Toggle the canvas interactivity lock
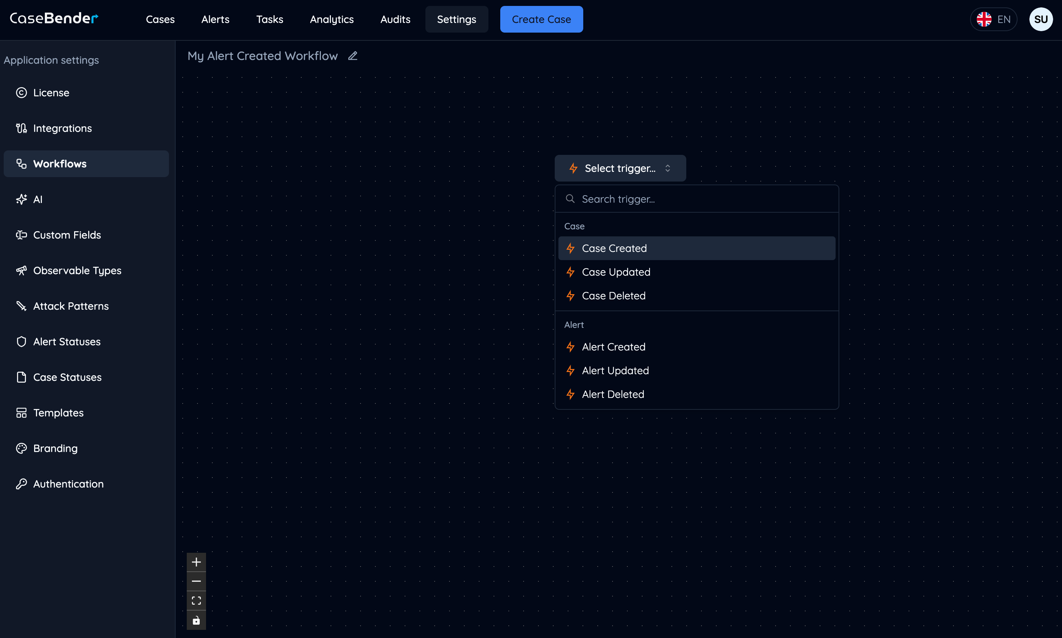This screenshot has width=1062, height=638. pyautogui.click(x=196, y=620)
